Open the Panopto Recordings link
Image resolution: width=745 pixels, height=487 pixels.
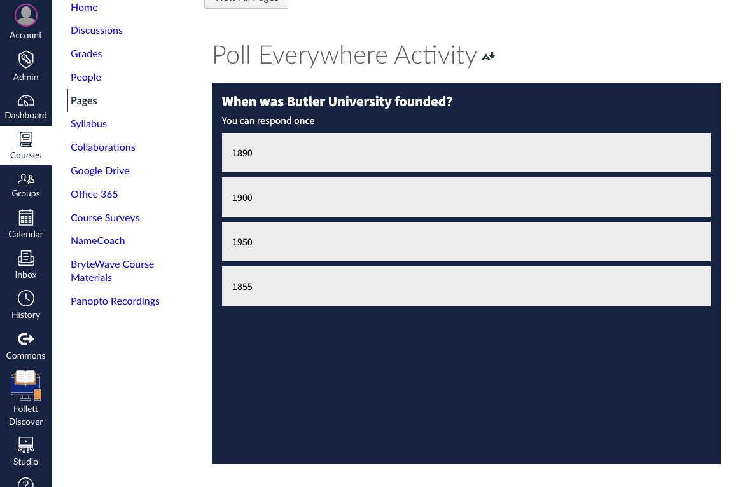point(115,301)
